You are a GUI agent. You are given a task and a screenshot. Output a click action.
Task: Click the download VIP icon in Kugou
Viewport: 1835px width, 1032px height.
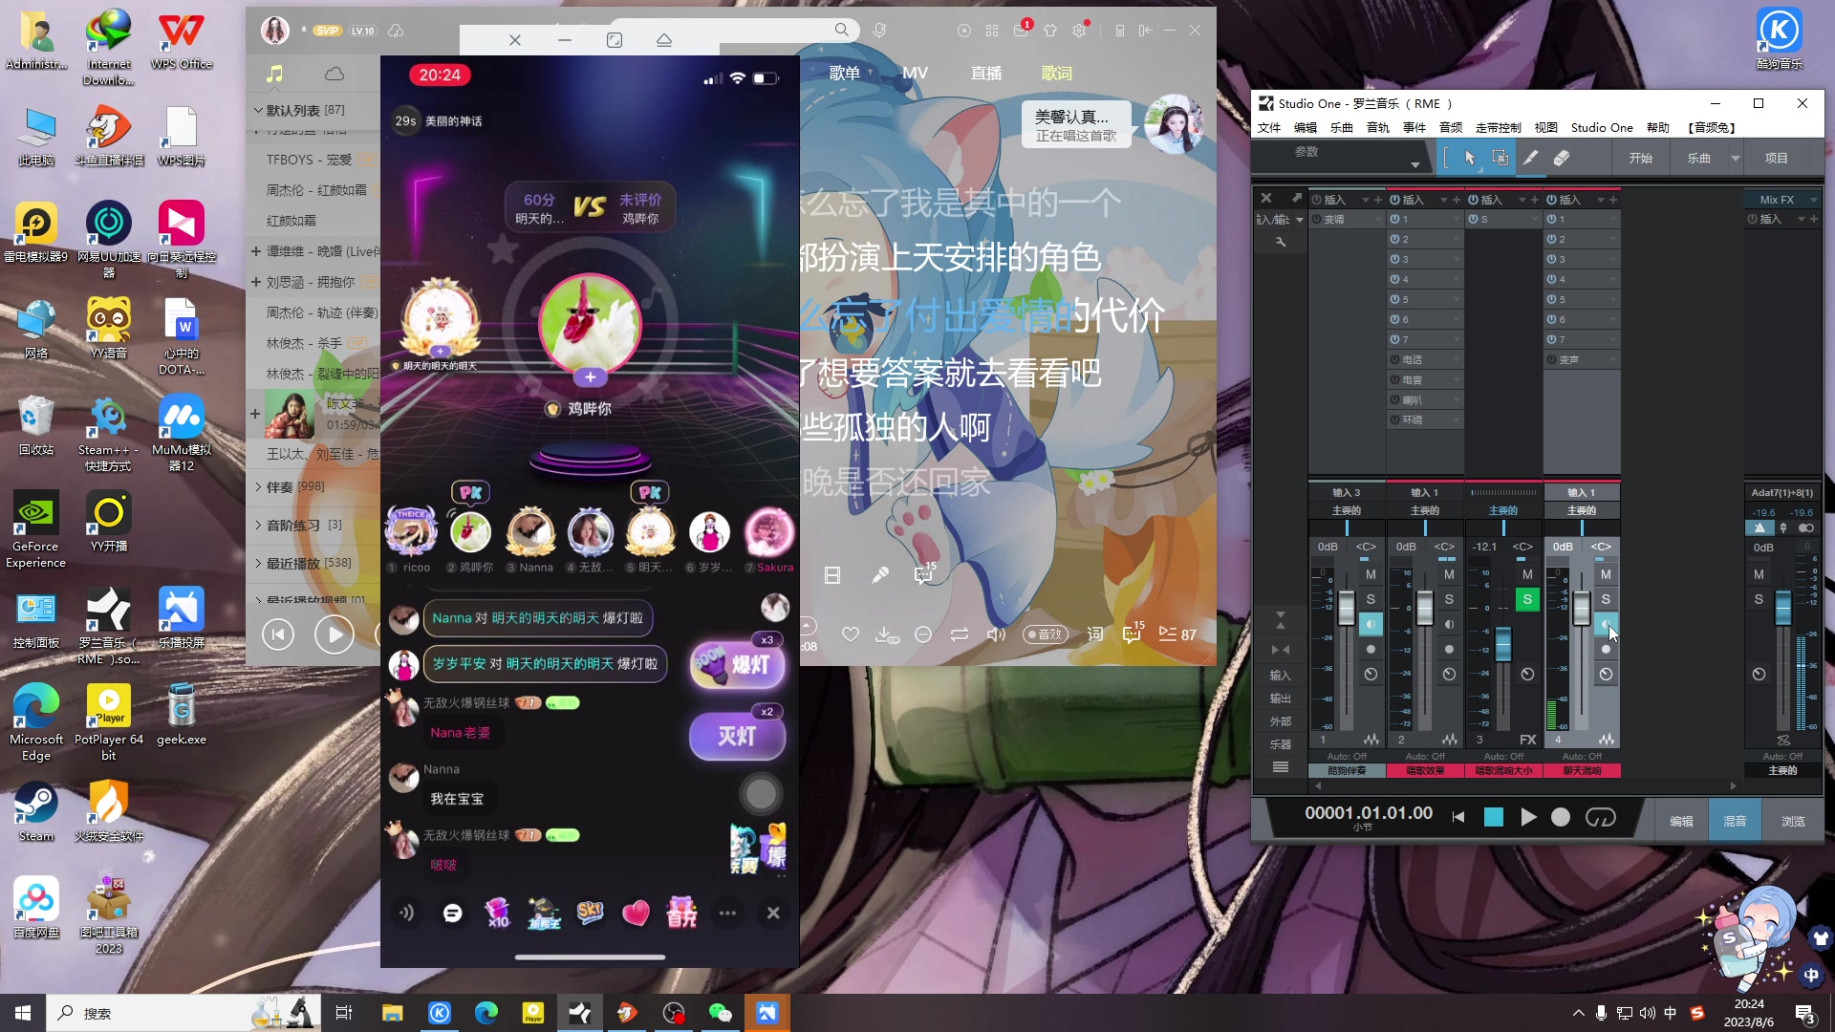point(887,634)
